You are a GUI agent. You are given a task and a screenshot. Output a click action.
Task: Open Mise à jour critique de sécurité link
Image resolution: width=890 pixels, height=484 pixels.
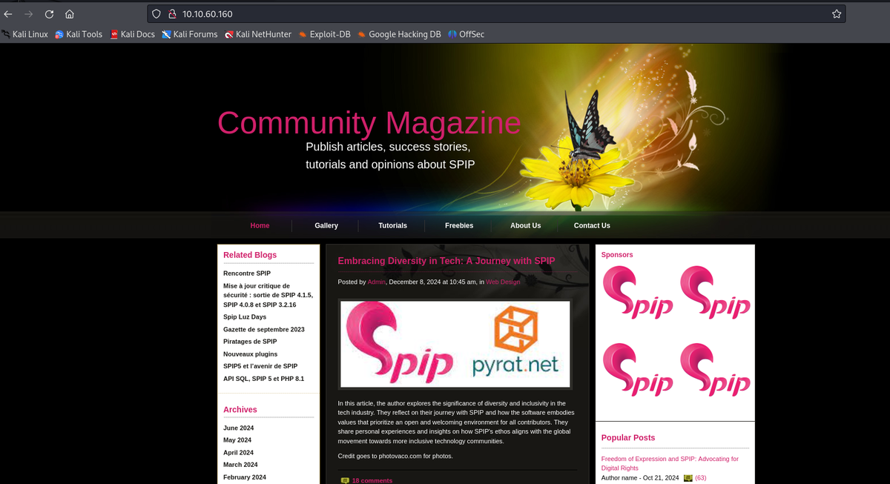[268, 295]
